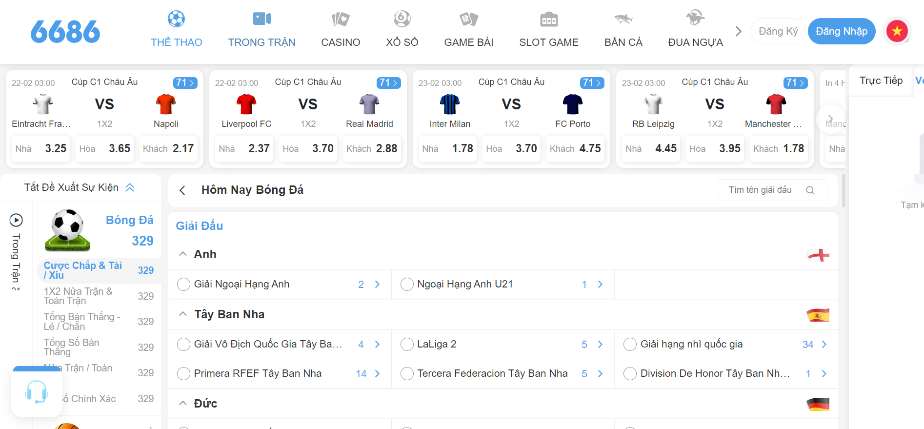Click the 6686 site logo
This screenshot has width=924, height=429.
click(65, 32)
